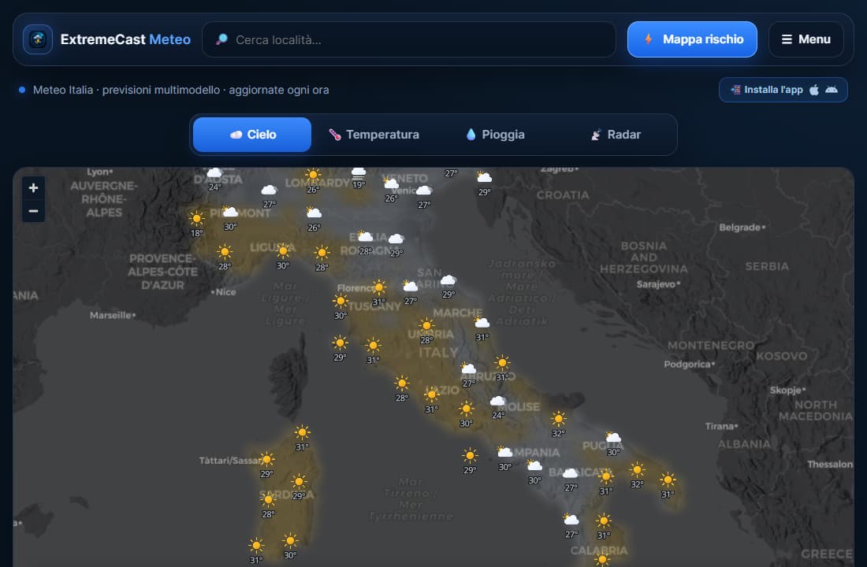Click the Installa l'app button
This screenshot has width=867, height=567.
coord(783,90)
